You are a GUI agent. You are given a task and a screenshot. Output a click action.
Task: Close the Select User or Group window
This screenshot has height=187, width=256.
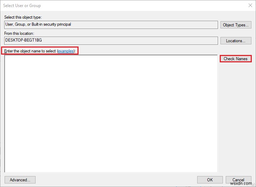point(250,5)
